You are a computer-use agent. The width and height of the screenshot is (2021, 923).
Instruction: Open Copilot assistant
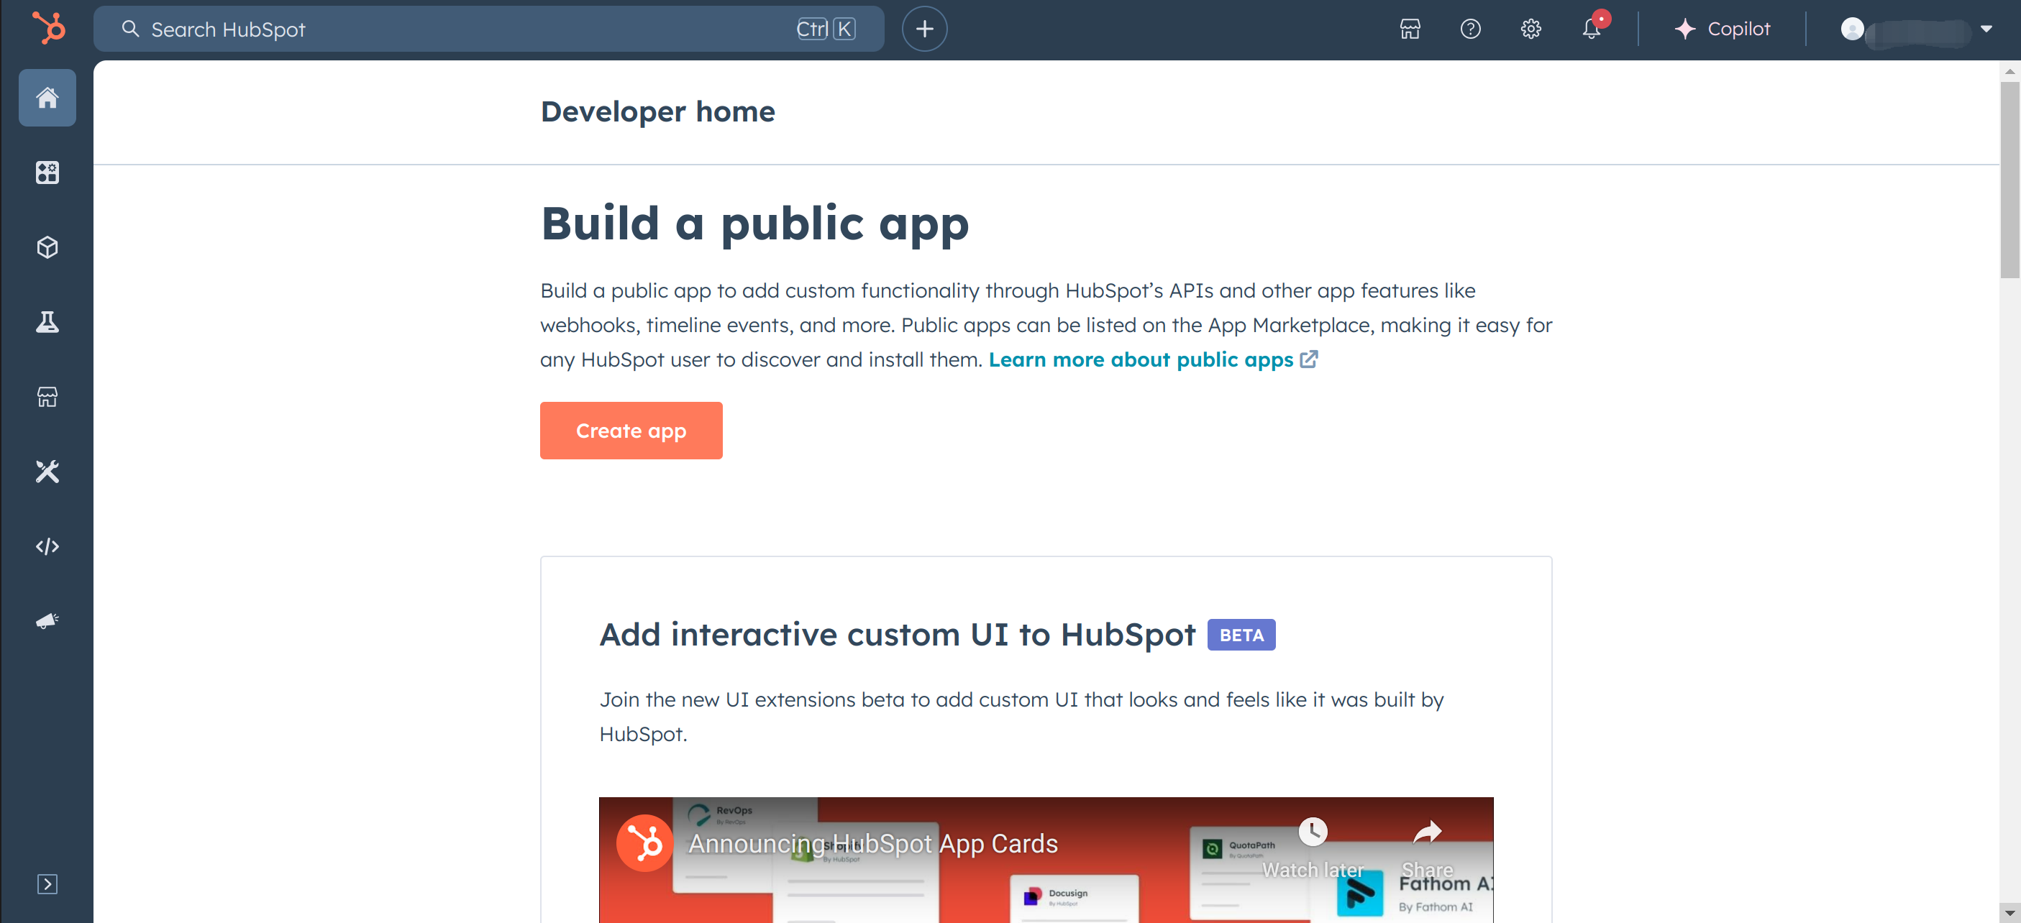[1722, 29]
